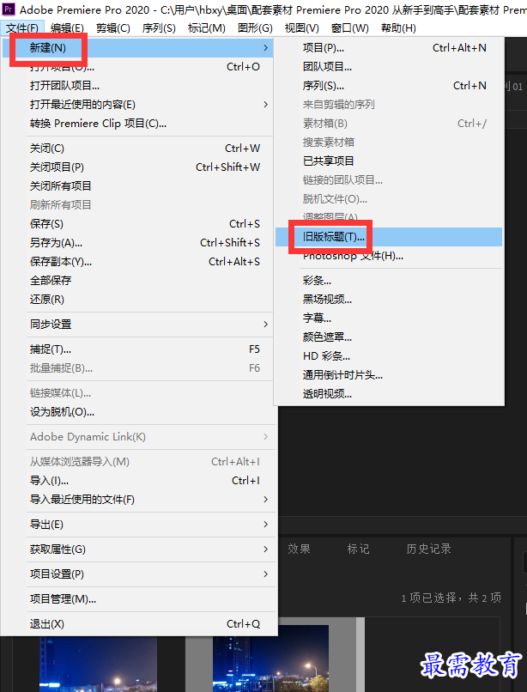The image size is (527, 692).
Task: Select the left night city clip thumbnail
Action: (x=98, y=665)
